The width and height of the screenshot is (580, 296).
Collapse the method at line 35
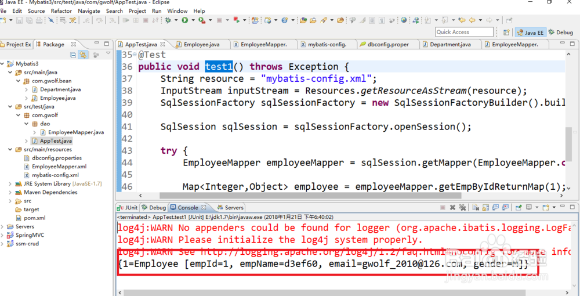pos(135,55)
